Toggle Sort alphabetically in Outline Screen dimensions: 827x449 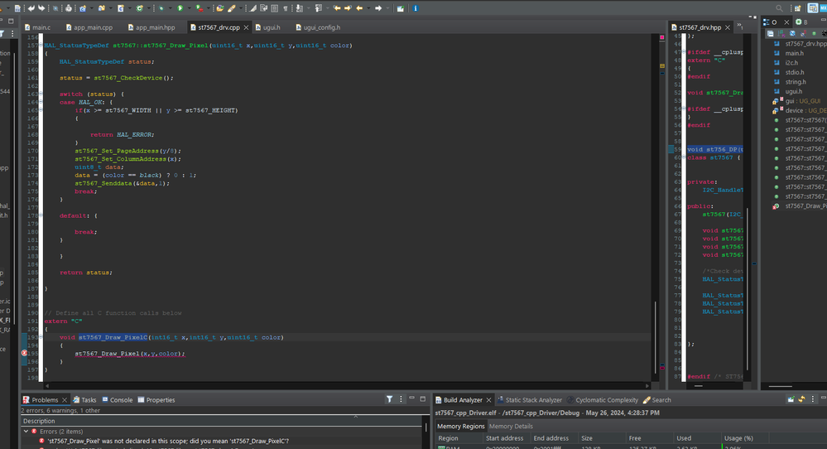781,33
